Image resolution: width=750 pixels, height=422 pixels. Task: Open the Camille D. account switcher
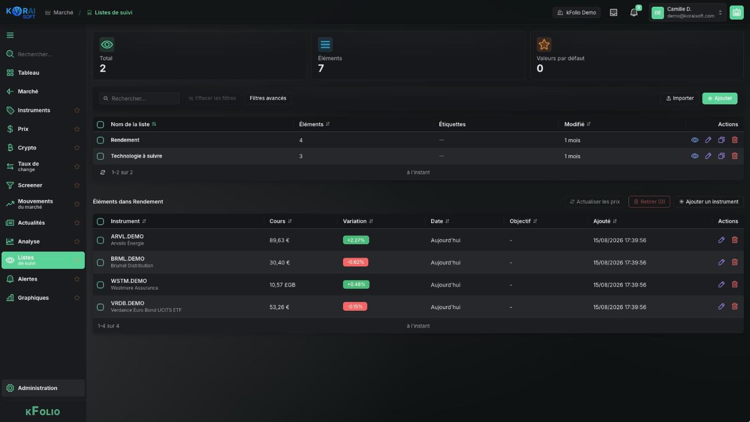pos(688,12)
